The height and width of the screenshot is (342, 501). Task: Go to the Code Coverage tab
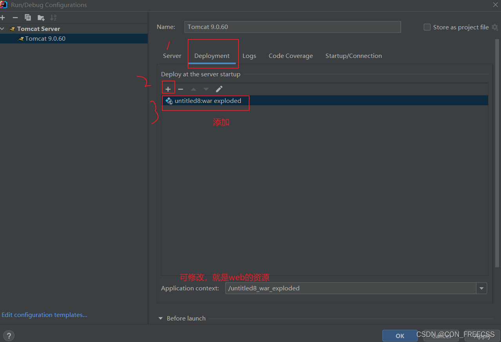coord(291,56)
